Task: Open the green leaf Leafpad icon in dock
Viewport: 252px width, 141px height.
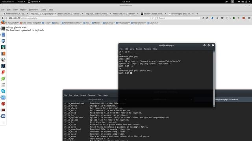Action: click(x=3, y=79)
